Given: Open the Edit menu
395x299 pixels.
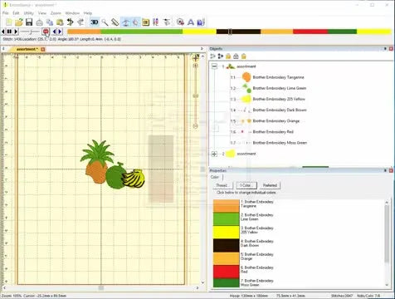Looking at the screenshot, I should (16, 13).
